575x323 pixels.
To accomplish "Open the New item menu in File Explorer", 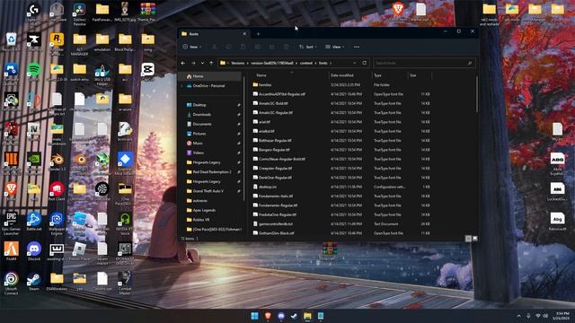I will click(192, 47).
